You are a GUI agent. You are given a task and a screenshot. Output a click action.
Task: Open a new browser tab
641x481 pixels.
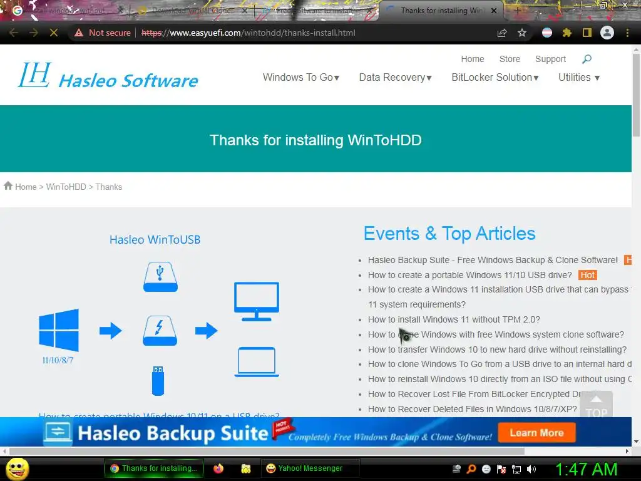[517, 11]
